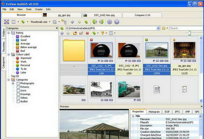Click the red delete X icon
204x139 pixels.
tap(87, 33)
